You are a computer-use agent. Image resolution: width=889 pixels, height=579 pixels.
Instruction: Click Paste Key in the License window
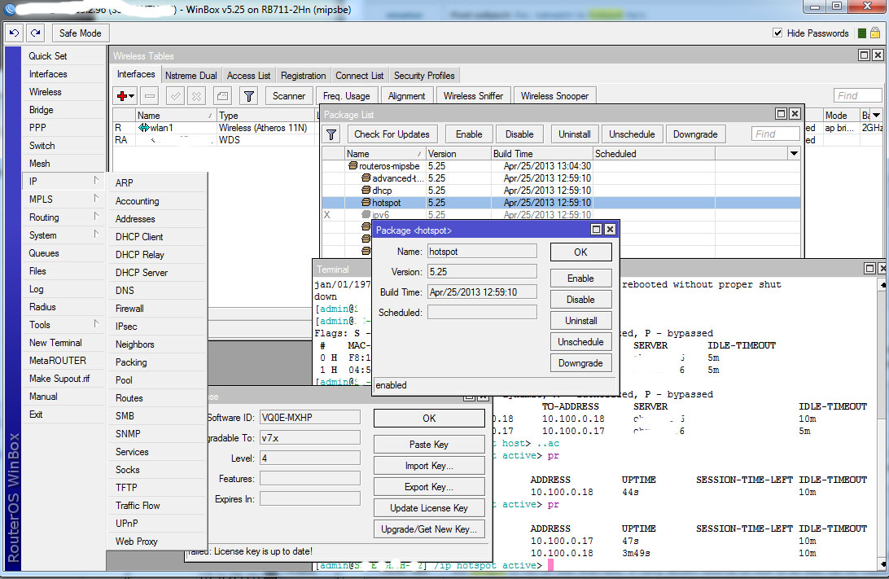pyautogui.click(x=429, y=445)
